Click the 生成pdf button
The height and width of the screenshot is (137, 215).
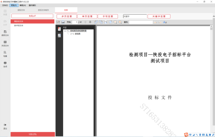[x=32, y=16]
